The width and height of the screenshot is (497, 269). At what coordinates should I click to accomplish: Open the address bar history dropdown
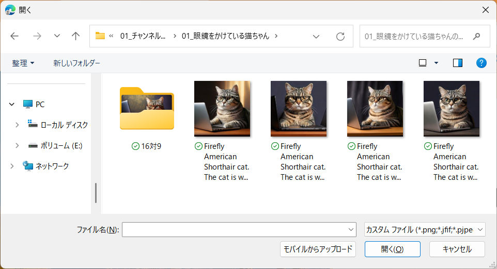click(x=316, y=37)
